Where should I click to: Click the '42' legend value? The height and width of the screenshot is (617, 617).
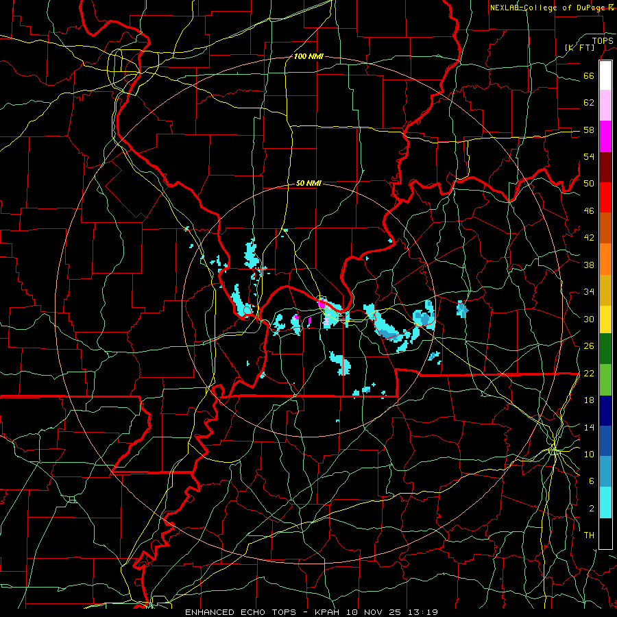point(589,238)
